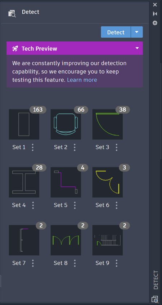Collapse the Tech Preview banner arrow
The height and width of the screenshot is (305, 162).
[137, 48]
